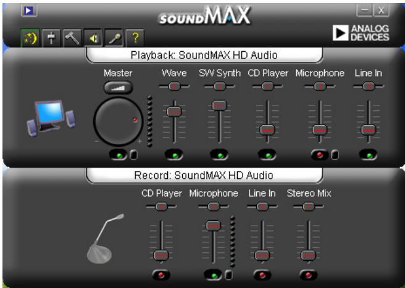Viewport: 405px width, 288px height.
Task: Click the record Line In balance knob
Action: (262, 207)
